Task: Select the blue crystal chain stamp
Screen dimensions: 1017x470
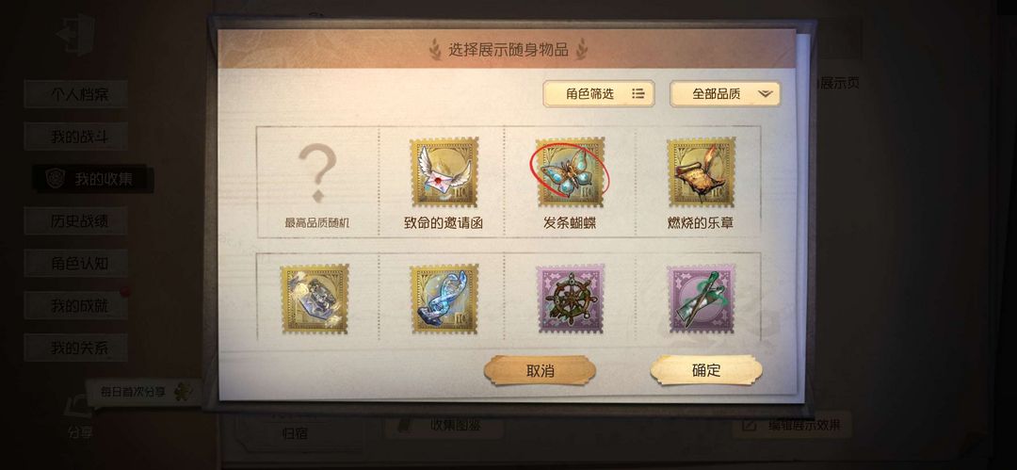Action: pyautogui.click(x=444, y=299)
